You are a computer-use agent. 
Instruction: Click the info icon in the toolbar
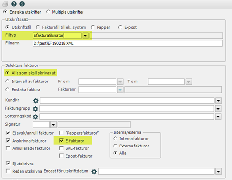[22, 4]
